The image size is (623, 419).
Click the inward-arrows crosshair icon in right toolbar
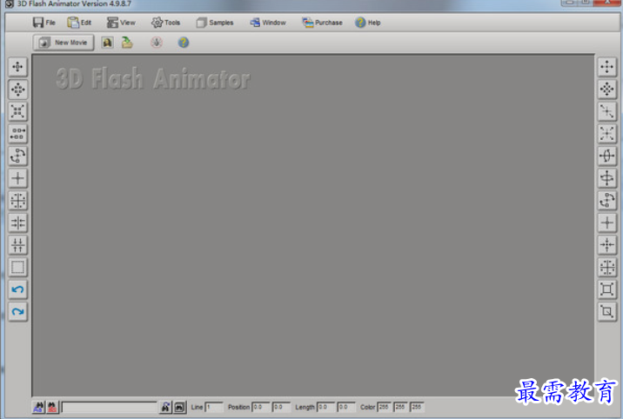(x=607, y=245)
